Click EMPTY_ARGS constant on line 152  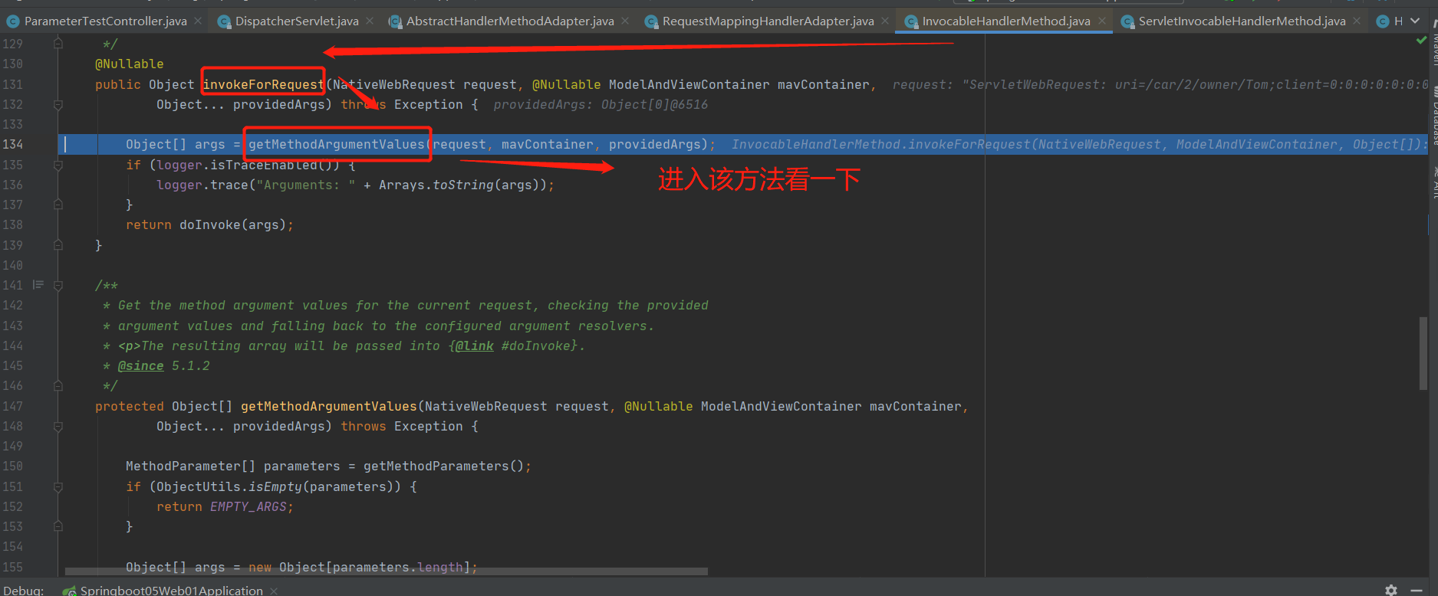tap(248, 506)
